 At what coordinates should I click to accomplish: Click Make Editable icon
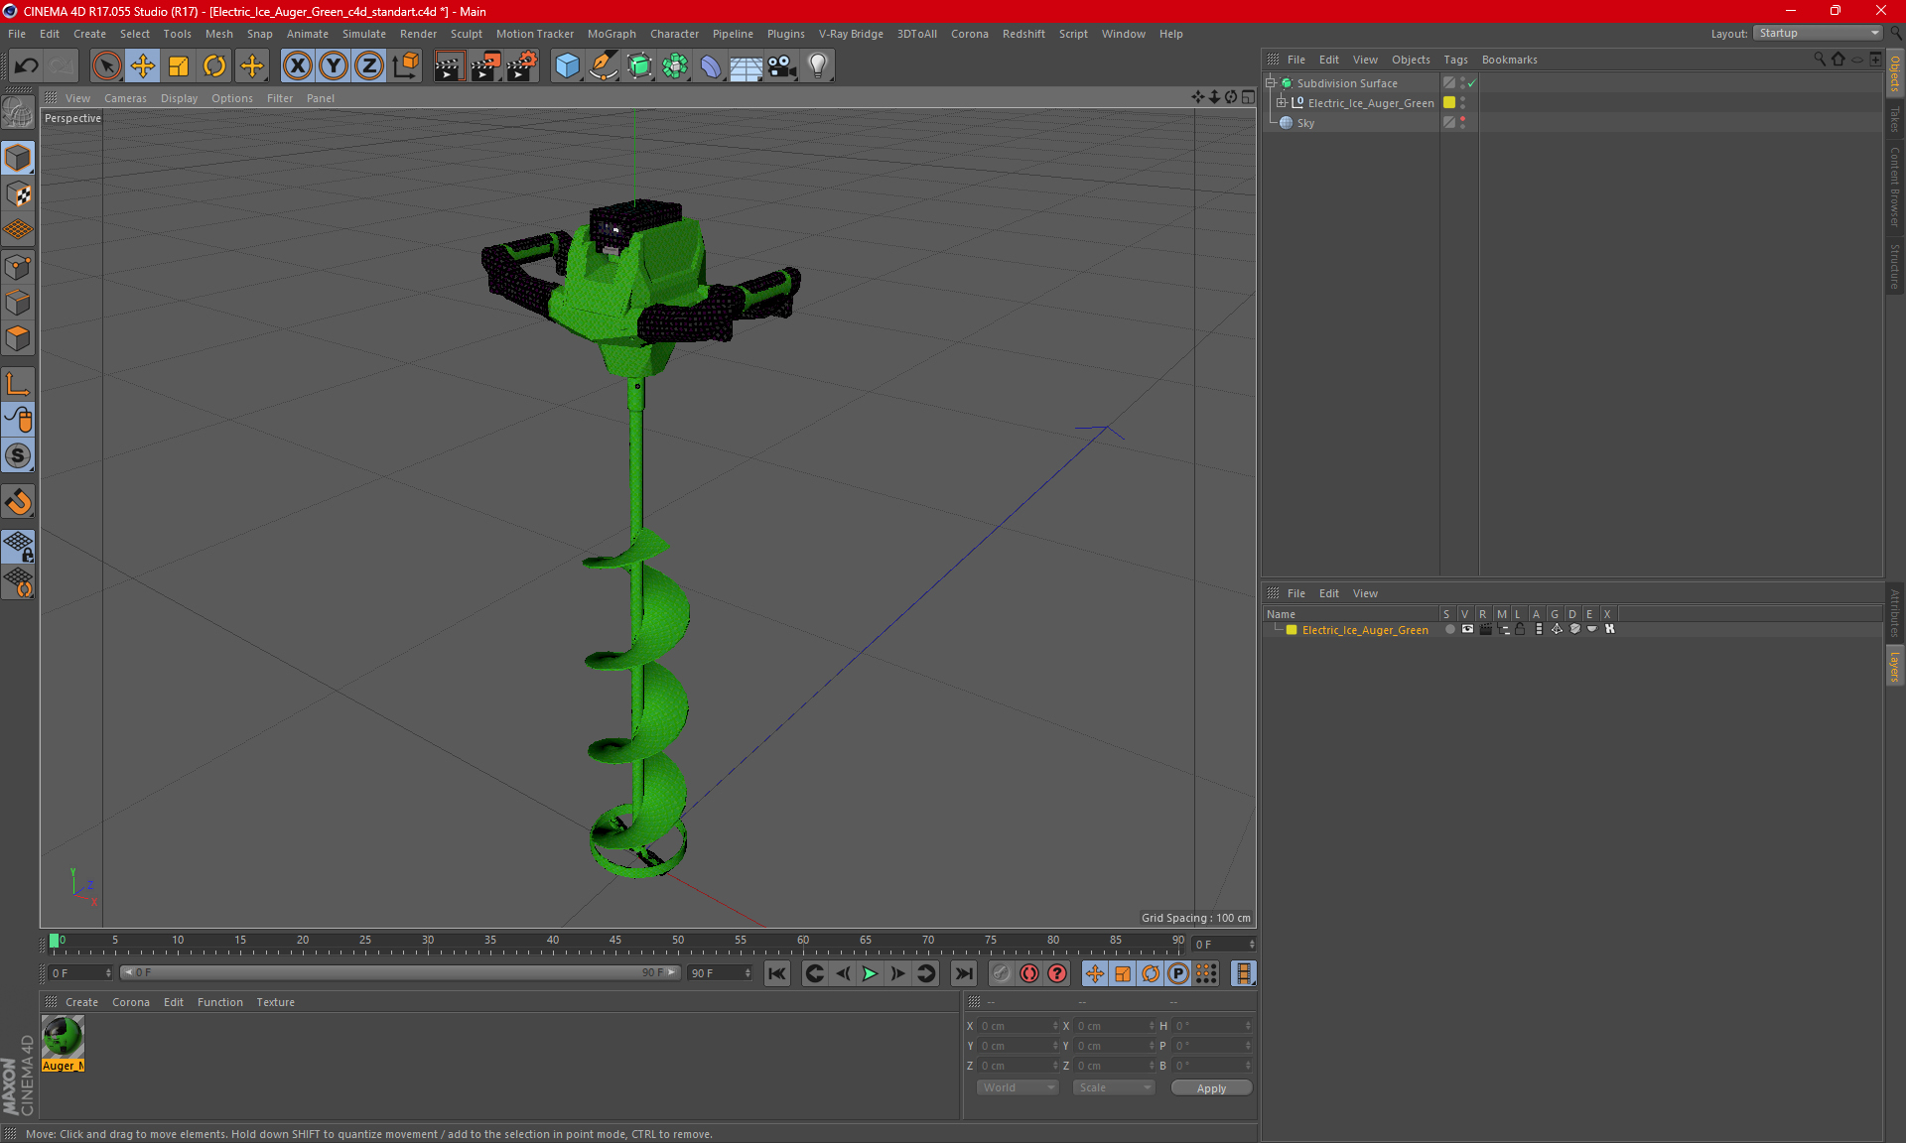18,112
